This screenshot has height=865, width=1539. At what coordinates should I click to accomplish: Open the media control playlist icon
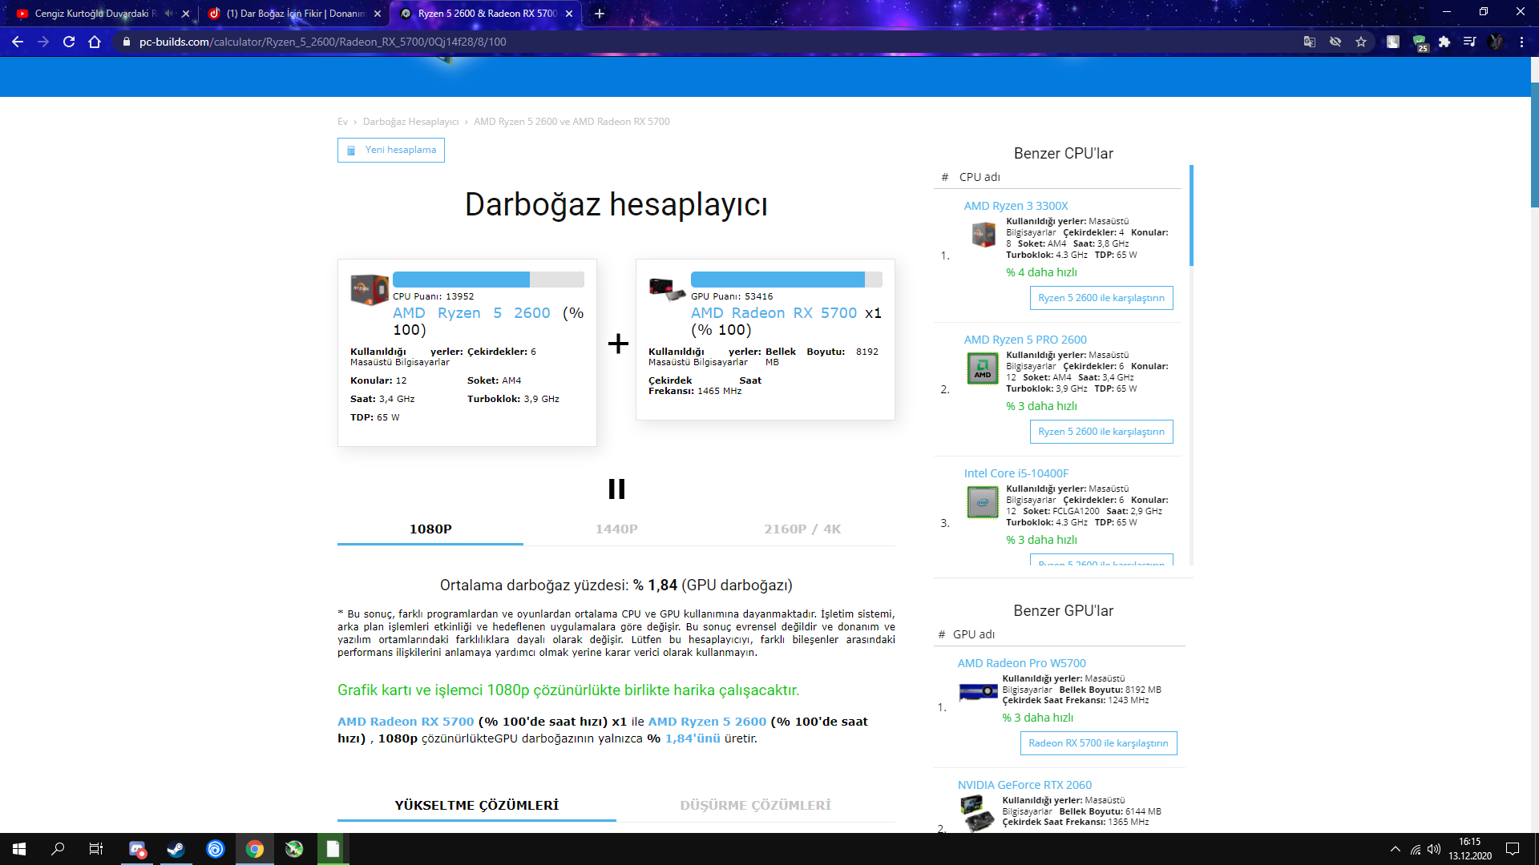click(1469, 42)
